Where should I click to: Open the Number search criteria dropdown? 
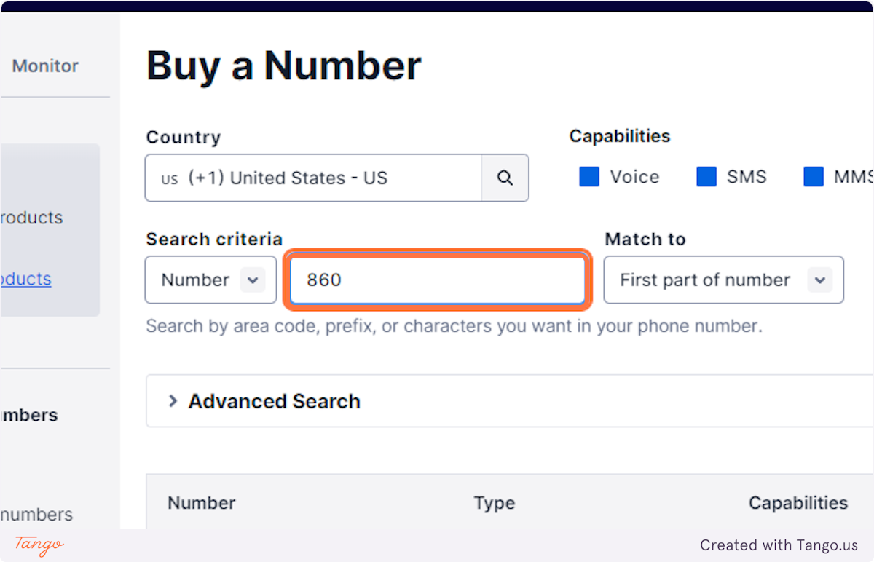click(x=210, y=280)
